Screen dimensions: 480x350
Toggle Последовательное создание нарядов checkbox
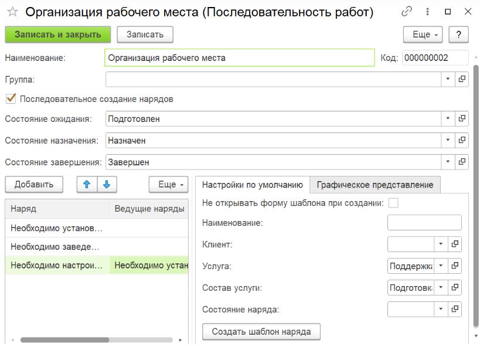click(x=11, y=98)
